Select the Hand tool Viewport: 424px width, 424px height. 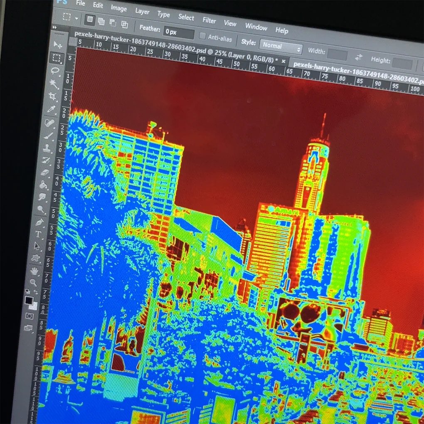click(35, 271)
